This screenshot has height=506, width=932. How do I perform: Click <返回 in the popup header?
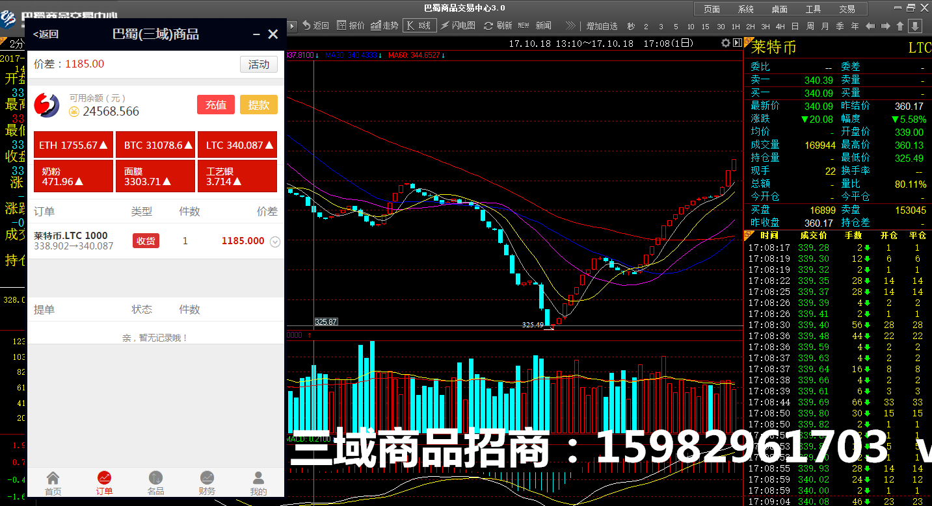coord(46,34)
